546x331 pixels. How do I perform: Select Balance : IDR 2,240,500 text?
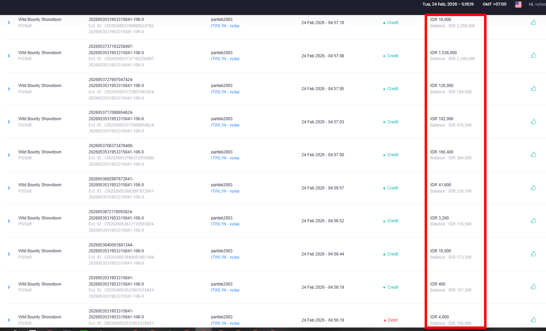coord(453,59)
